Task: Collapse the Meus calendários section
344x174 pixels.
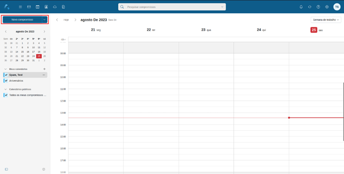Action: click(6, 69)
